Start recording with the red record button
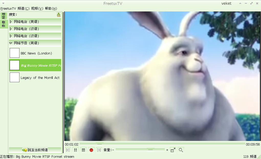The image size is (261, 159). (91, 150)
